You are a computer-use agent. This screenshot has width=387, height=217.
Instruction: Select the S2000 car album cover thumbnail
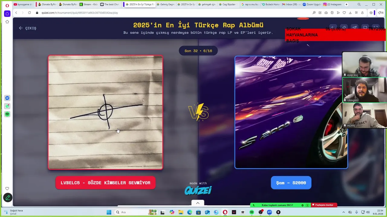point(291,112)
